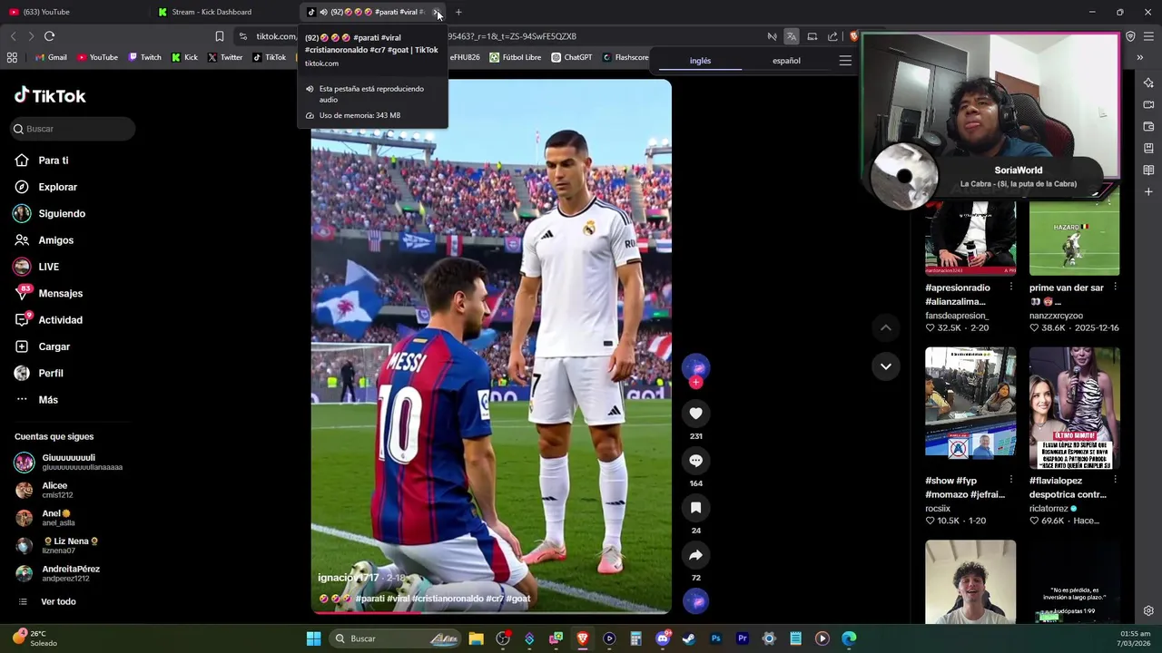
Task: Open Twitch bookmark
Action: pos(144,57)
